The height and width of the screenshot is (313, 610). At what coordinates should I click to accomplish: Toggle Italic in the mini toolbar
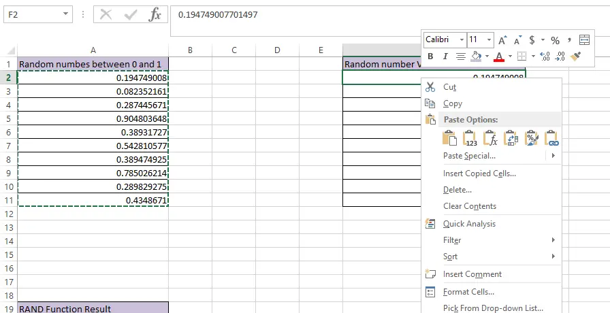tap(445, 56)
